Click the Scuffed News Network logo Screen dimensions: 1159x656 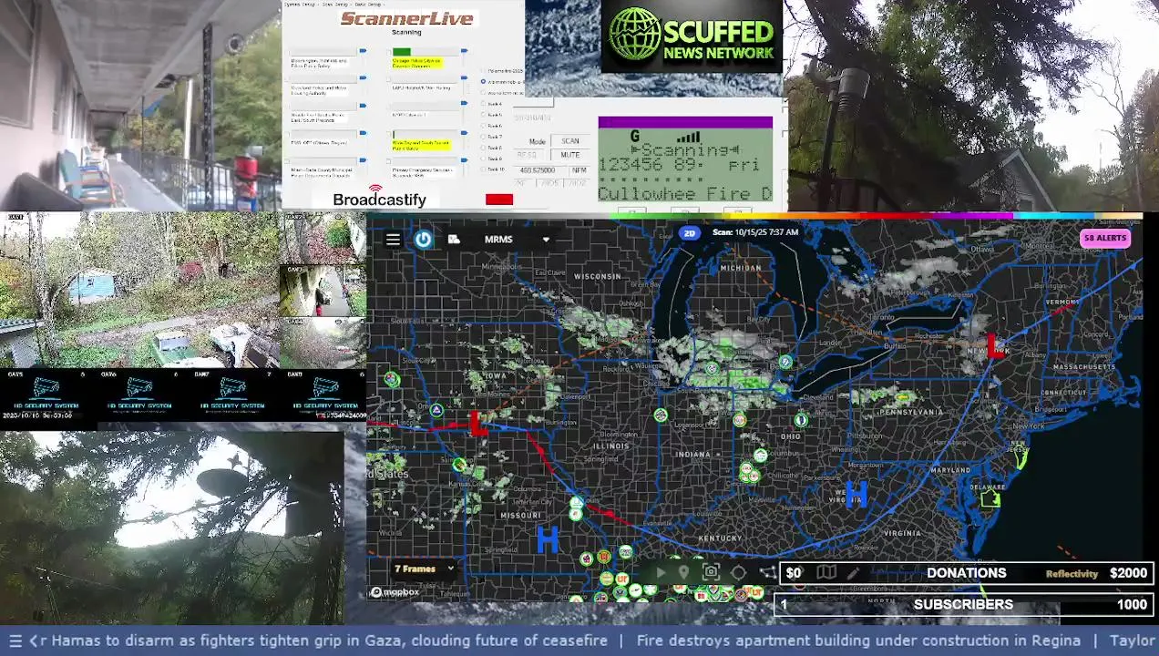pyautogui.click(x=692, y=36)
